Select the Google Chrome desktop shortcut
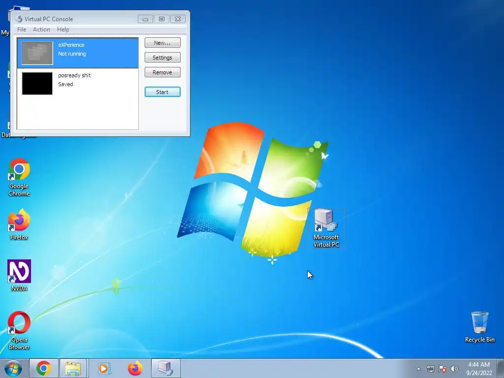Viewport: 504px width, 378px height. (19, 177)
